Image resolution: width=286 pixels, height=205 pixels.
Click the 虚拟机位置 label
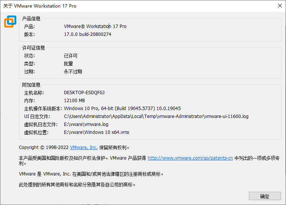tap(36, 132)
